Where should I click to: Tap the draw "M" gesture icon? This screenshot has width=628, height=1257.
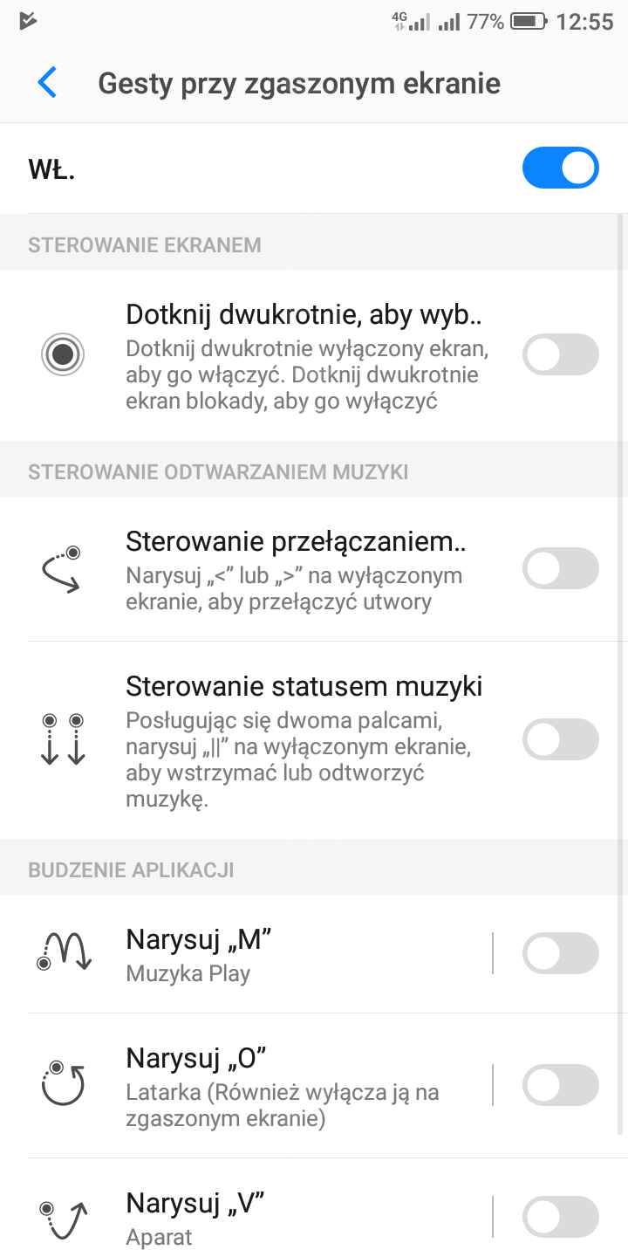click(x=65, y=953)
